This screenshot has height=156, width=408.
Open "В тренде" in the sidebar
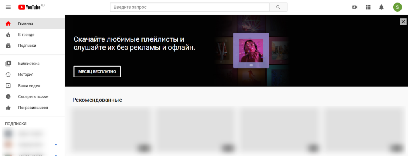click(32, 35)
